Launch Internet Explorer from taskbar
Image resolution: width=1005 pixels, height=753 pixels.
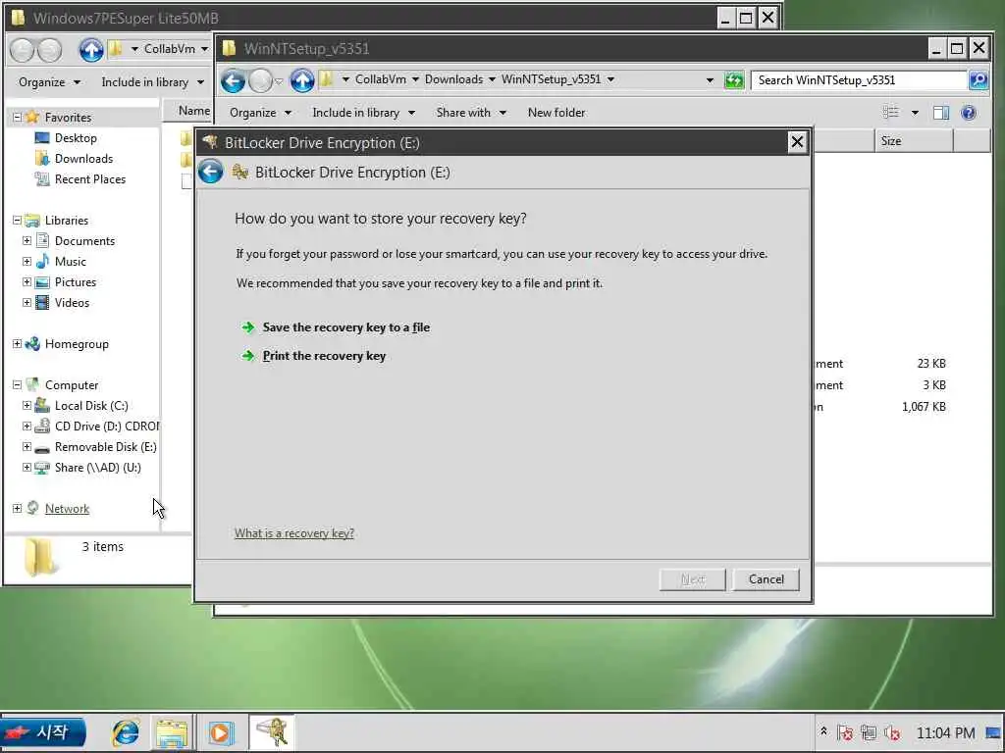[126, 732]
